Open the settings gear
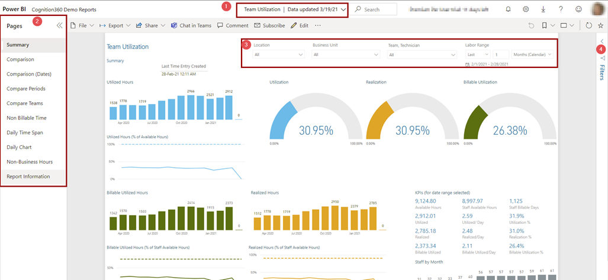The height and width of the screenshot is (280, 608). (526, 9)
